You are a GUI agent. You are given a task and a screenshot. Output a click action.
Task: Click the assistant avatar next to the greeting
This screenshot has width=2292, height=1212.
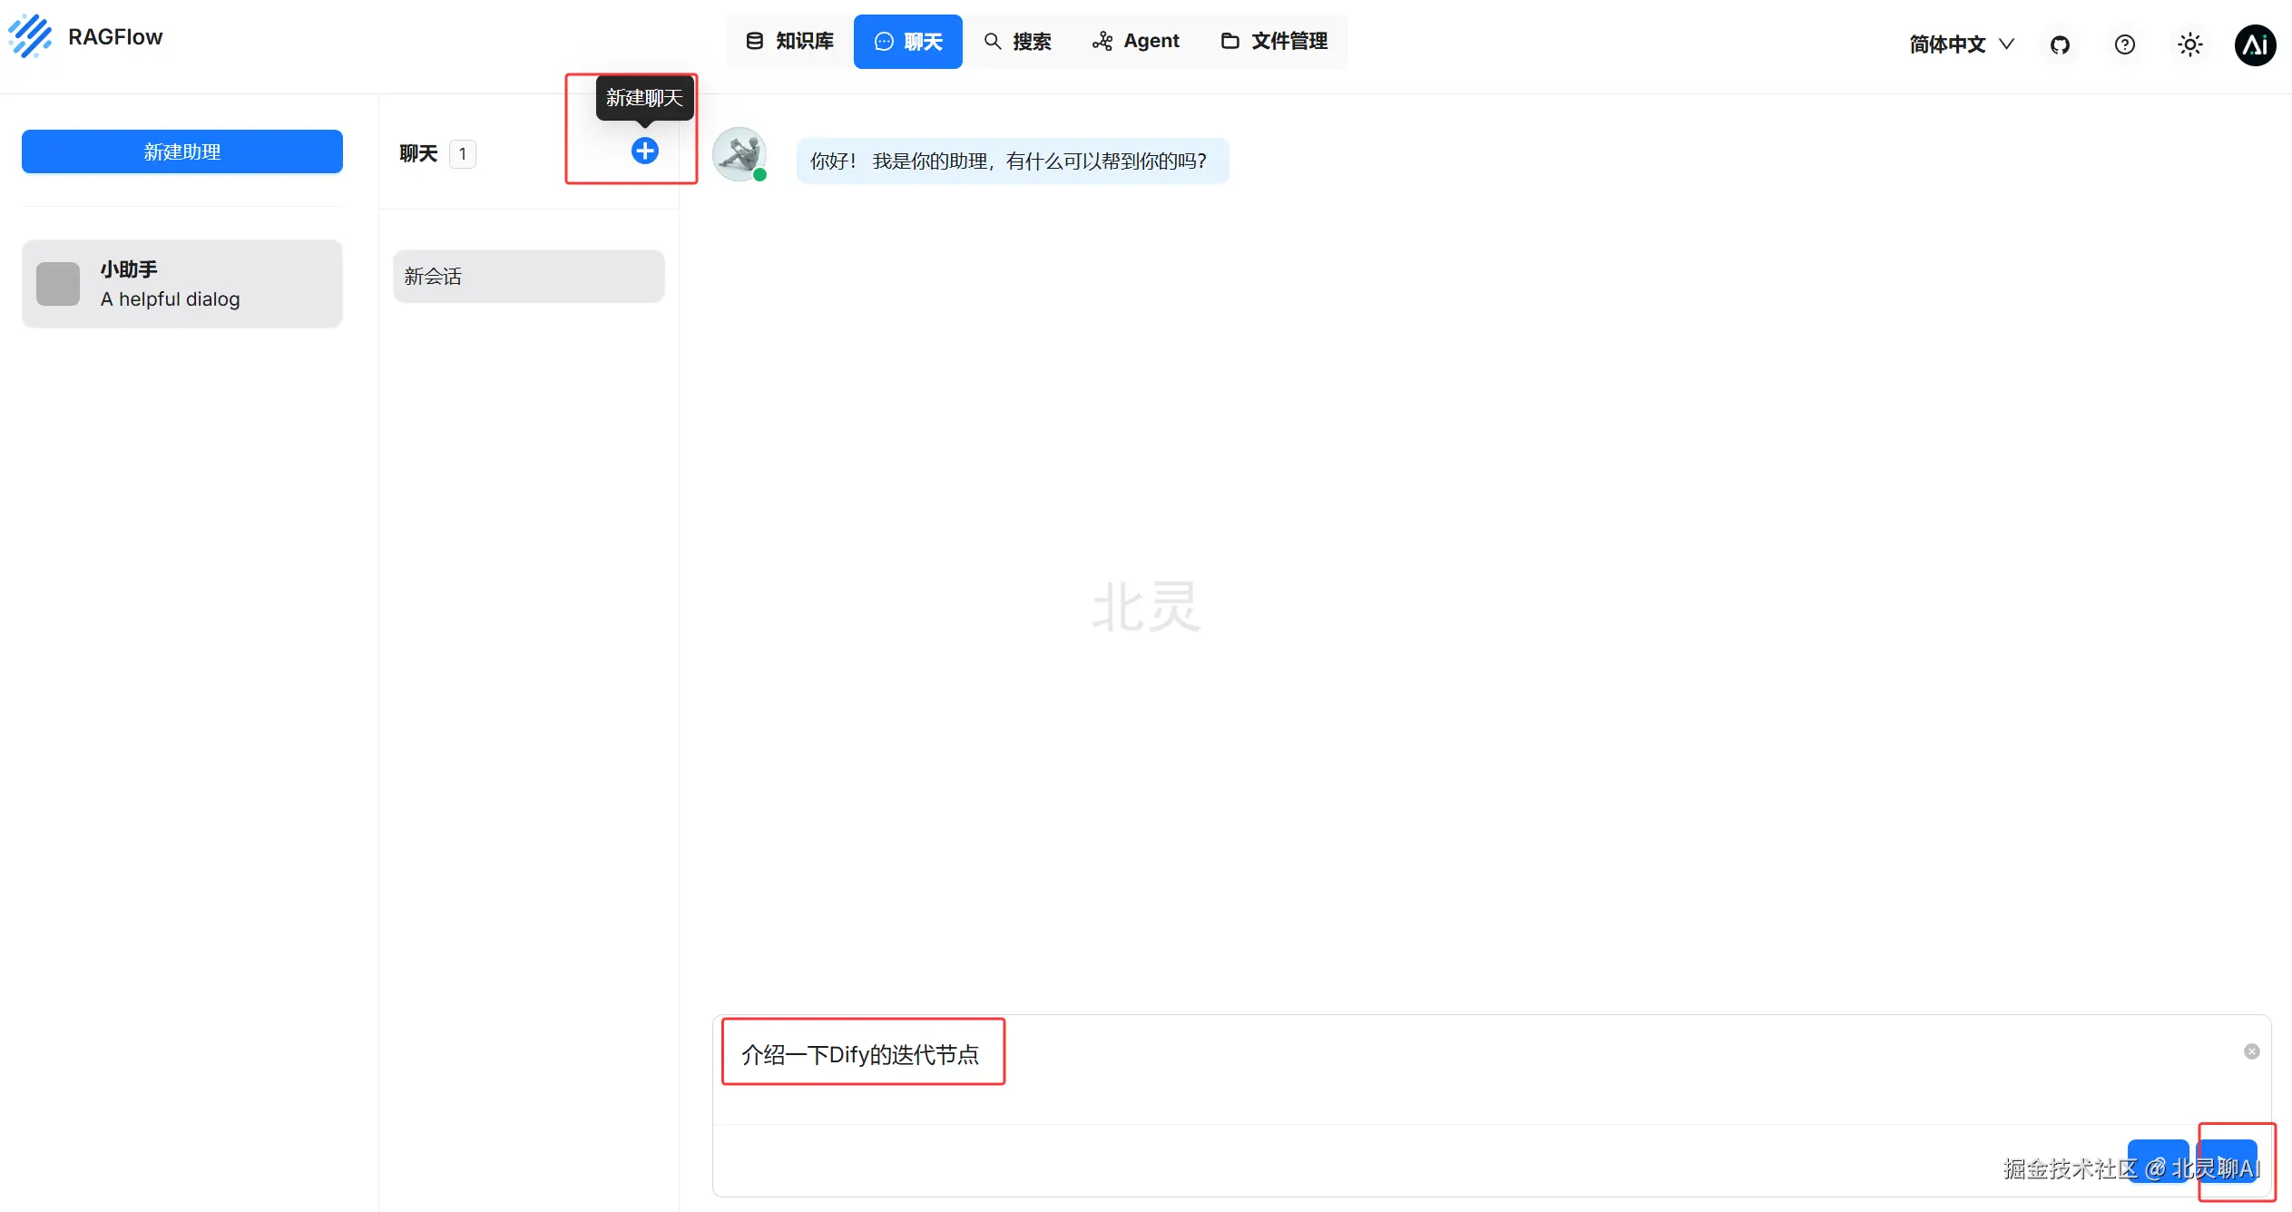click(x=740, y=154)
